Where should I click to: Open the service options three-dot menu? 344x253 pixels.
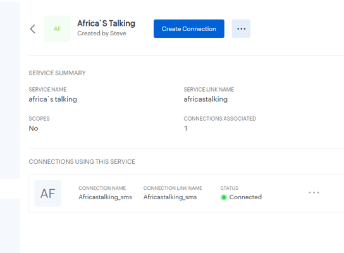click(x=241, y=28)
